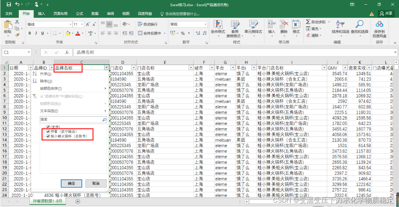Open the Name Box dropdown arrow

(29, 52)
